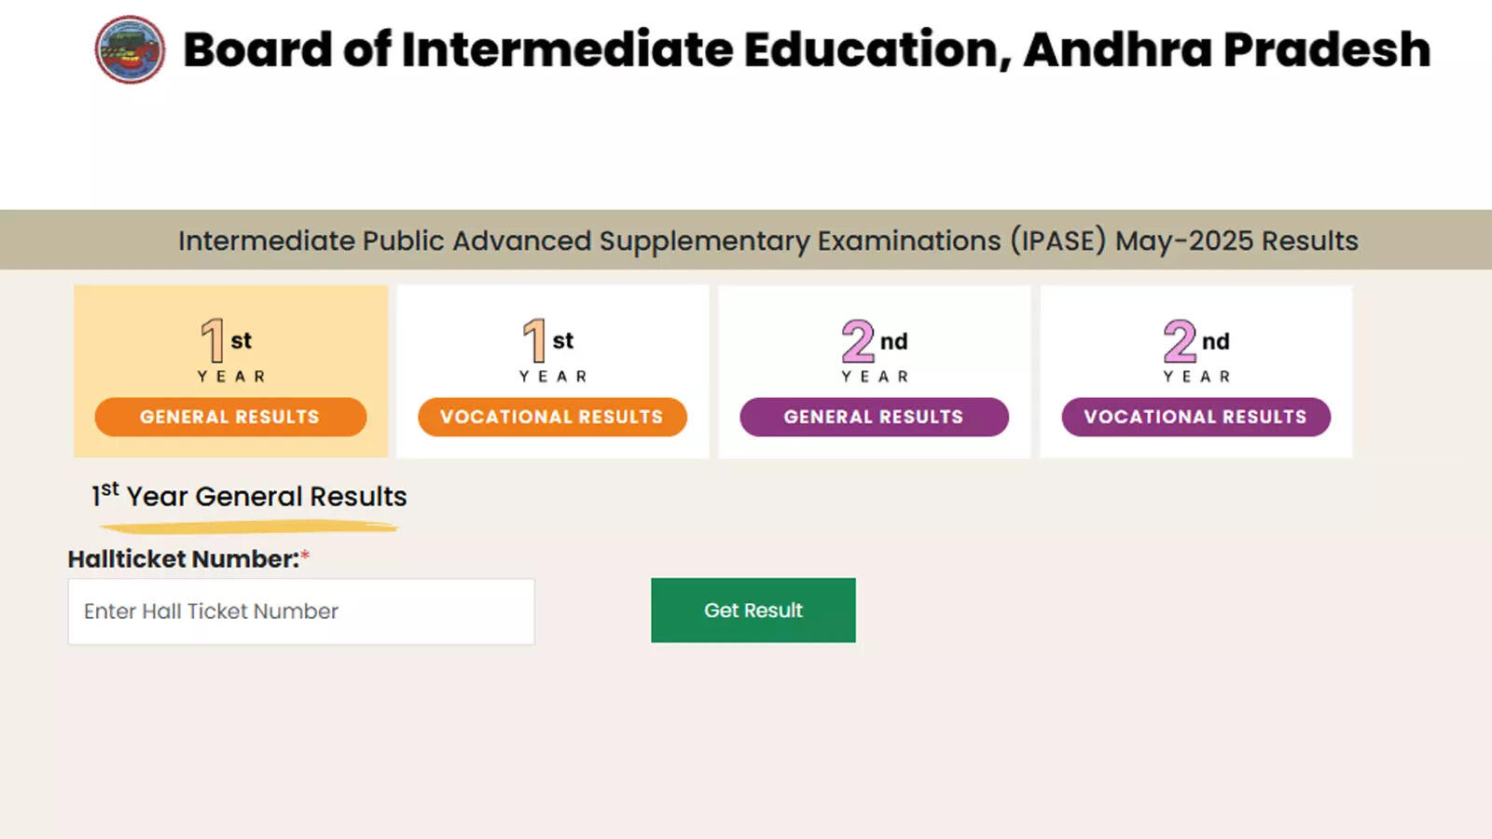Click the pink "2nd" numeral above purple Vocational Results

point(1180,341)
